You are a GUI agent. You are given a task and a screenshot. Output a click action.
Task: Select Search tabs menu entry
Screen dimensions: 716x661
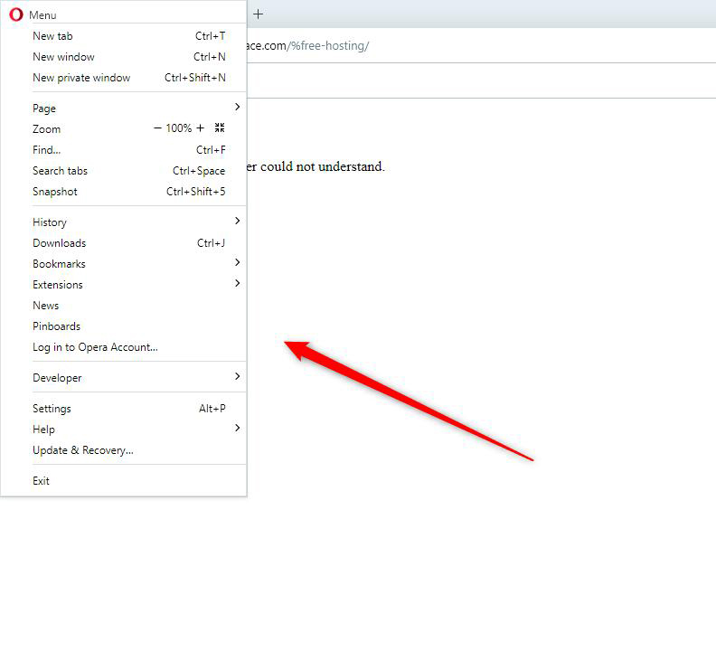tap(60, 171)
